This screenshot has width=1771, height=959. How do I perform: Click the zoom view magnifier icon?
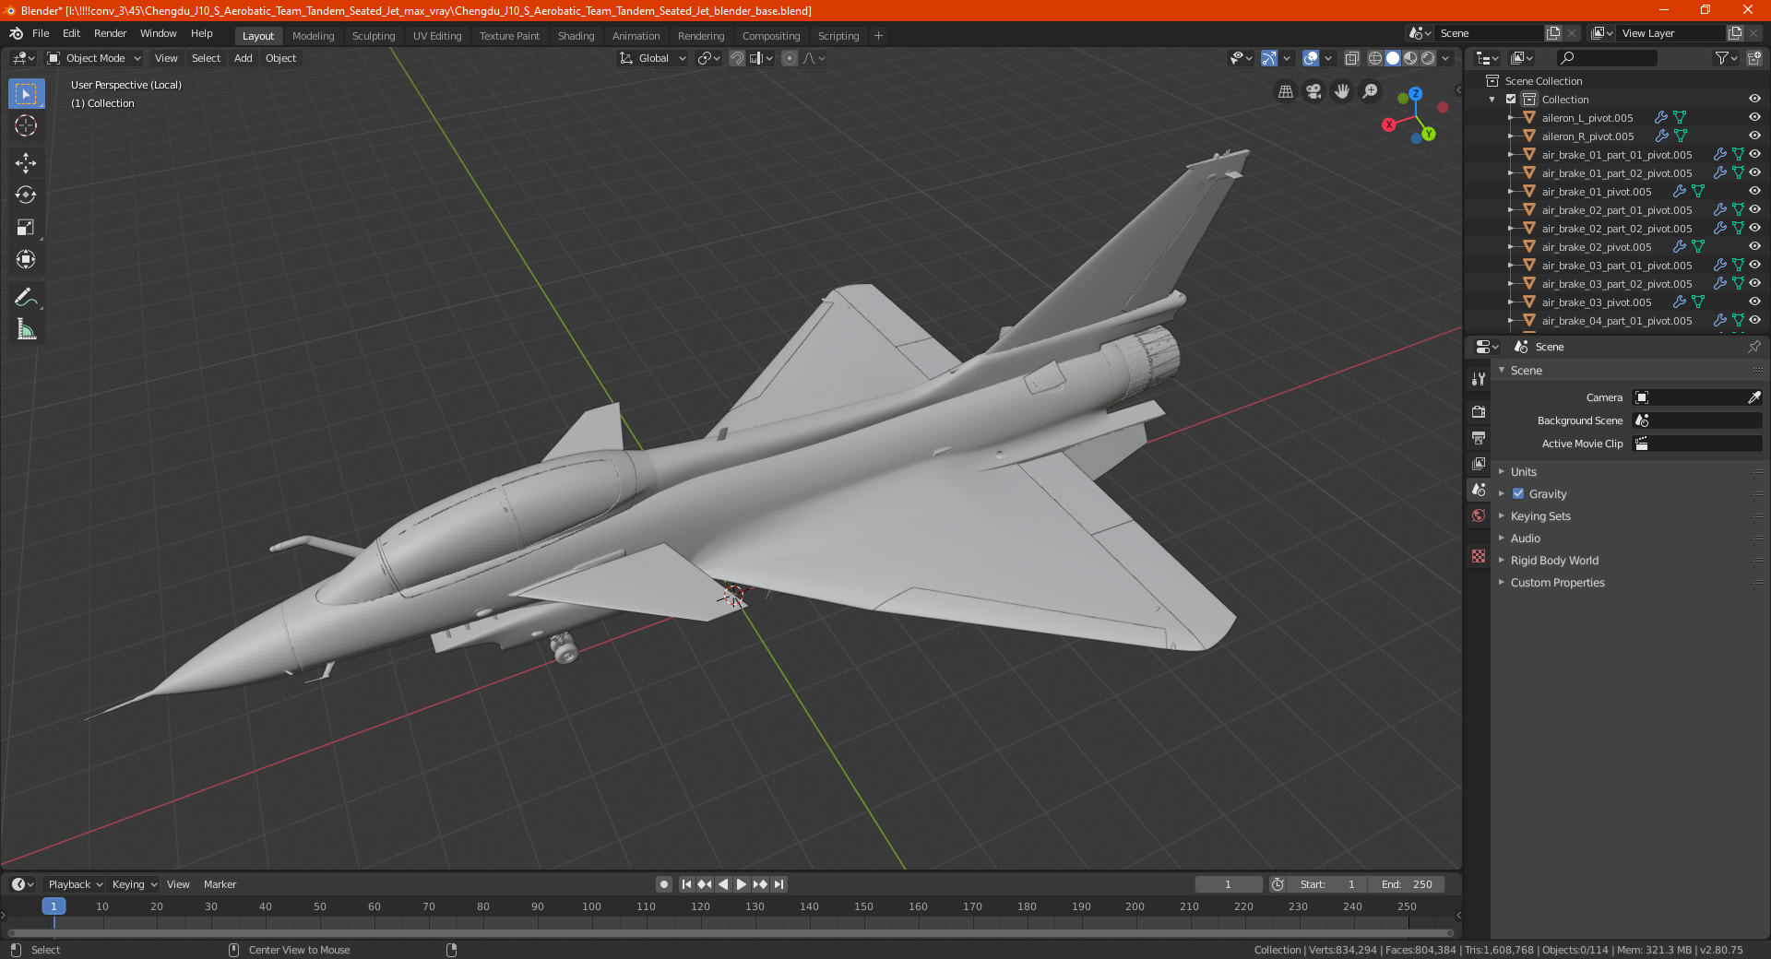(x=1371, y=91)
